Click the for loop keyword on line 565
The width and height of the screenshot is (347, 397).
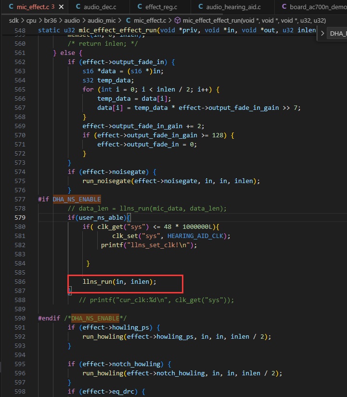coord(88,90)
